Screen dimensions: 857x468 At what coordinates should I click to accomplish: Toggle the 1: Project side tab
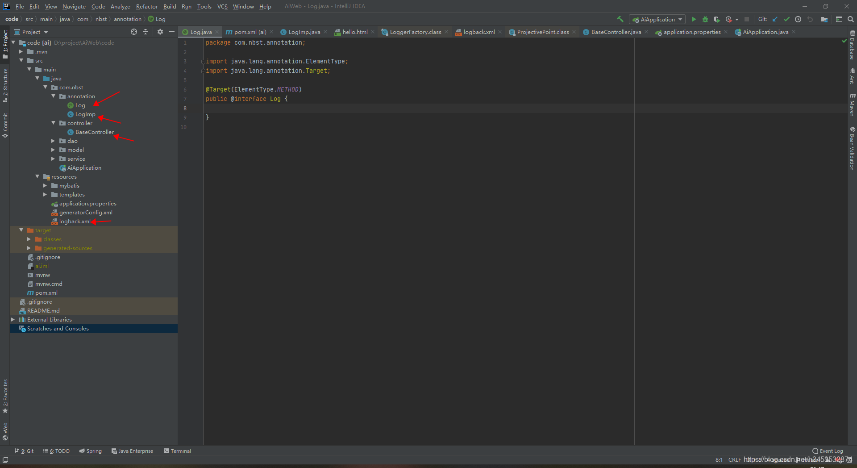pyautogui.click(x=5, y=44)
